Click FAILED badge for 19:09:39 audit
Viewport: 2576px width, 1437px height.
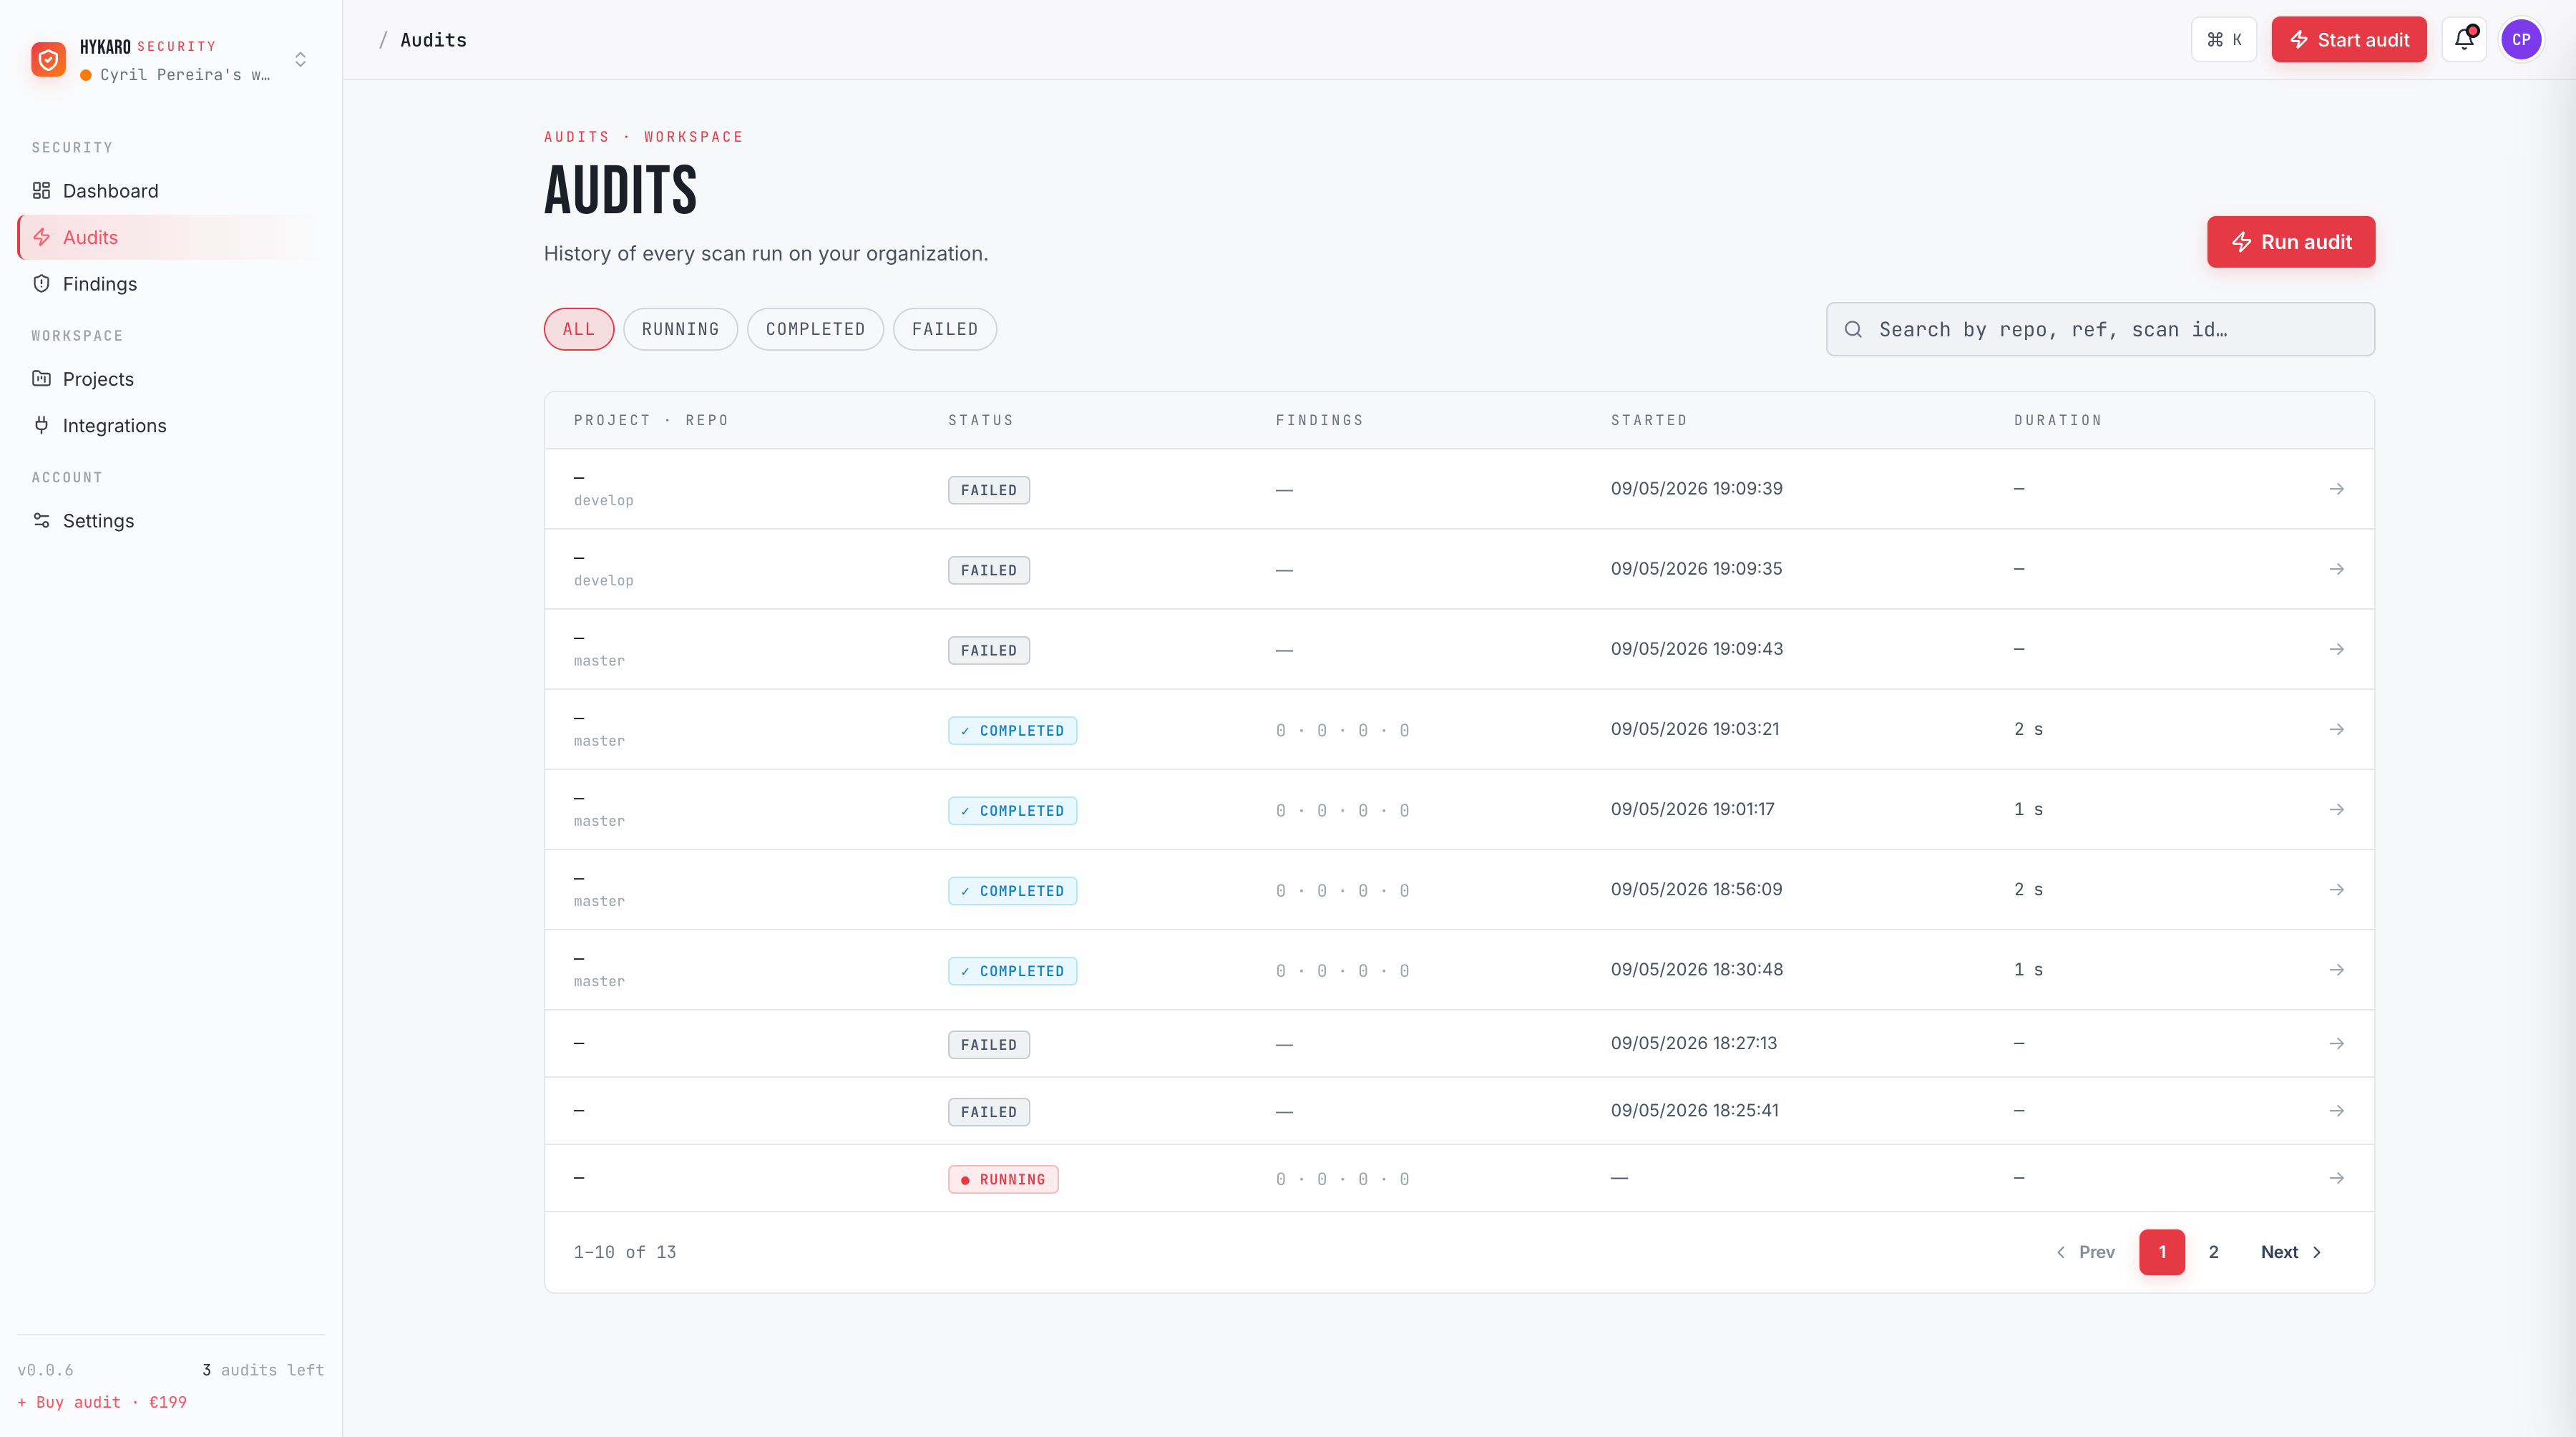(x=989, y=490)
